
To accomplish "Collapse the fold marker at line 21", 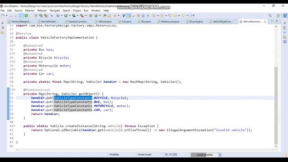I will click(x=14, y=45).
